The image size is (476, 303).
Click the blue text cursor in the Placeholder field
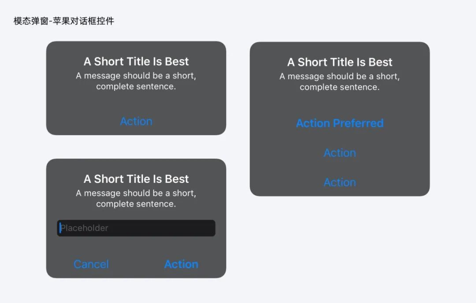coord(60,228)
